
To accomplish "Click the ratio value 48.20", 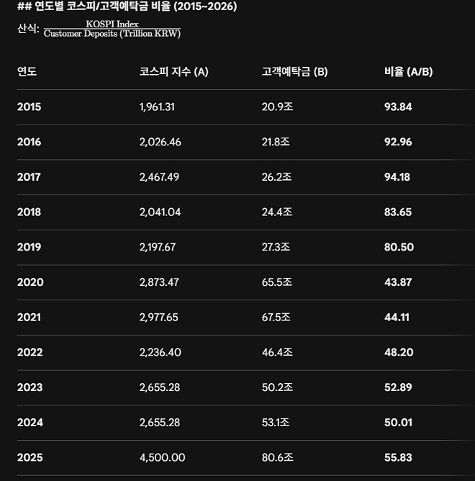I will (x=399, y=352).
